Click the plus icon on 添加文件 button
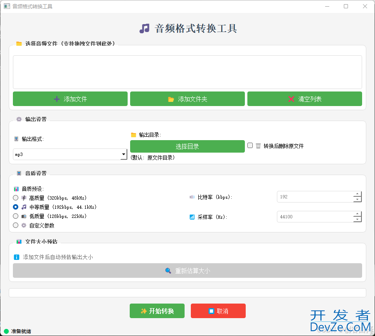 click(57, 99)
